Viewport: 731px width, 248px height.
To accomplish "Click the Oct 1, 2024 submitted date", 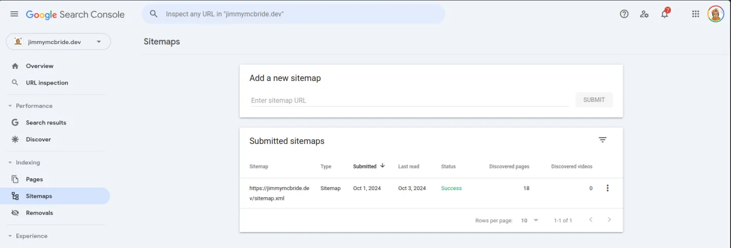I will point(367,188).
